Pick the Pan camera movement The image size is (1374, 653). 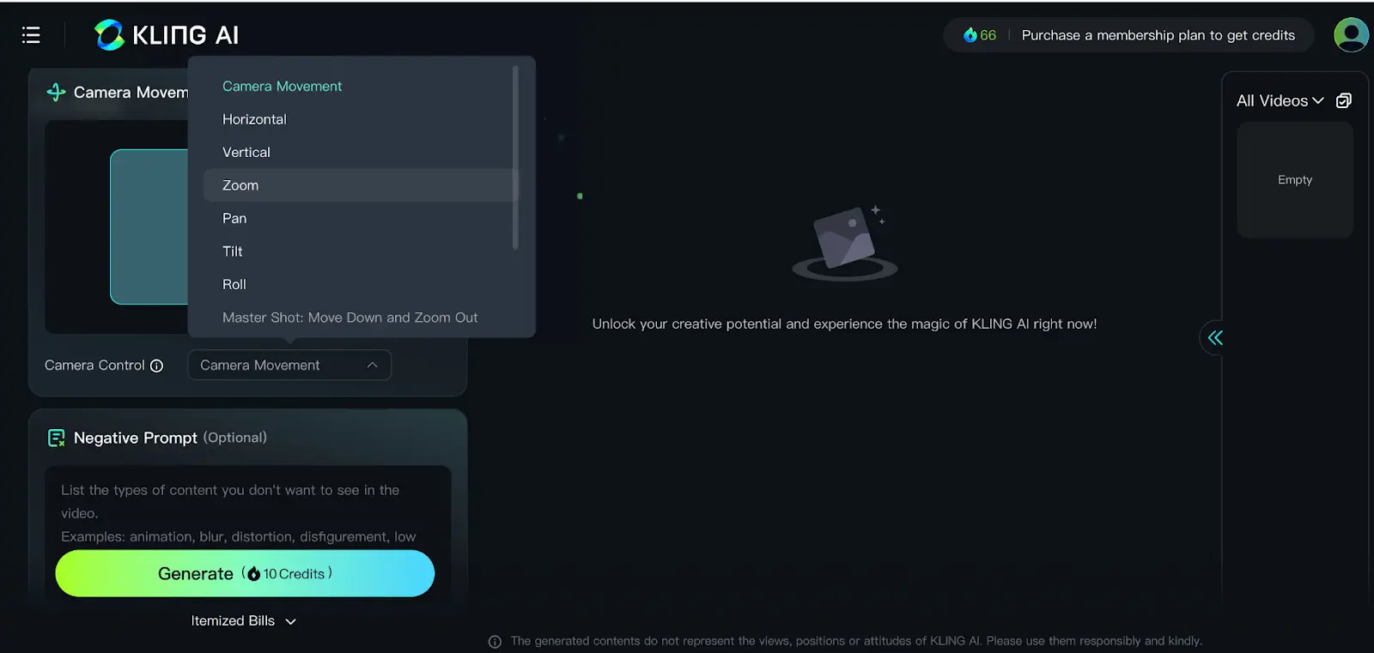coord(361,218)
